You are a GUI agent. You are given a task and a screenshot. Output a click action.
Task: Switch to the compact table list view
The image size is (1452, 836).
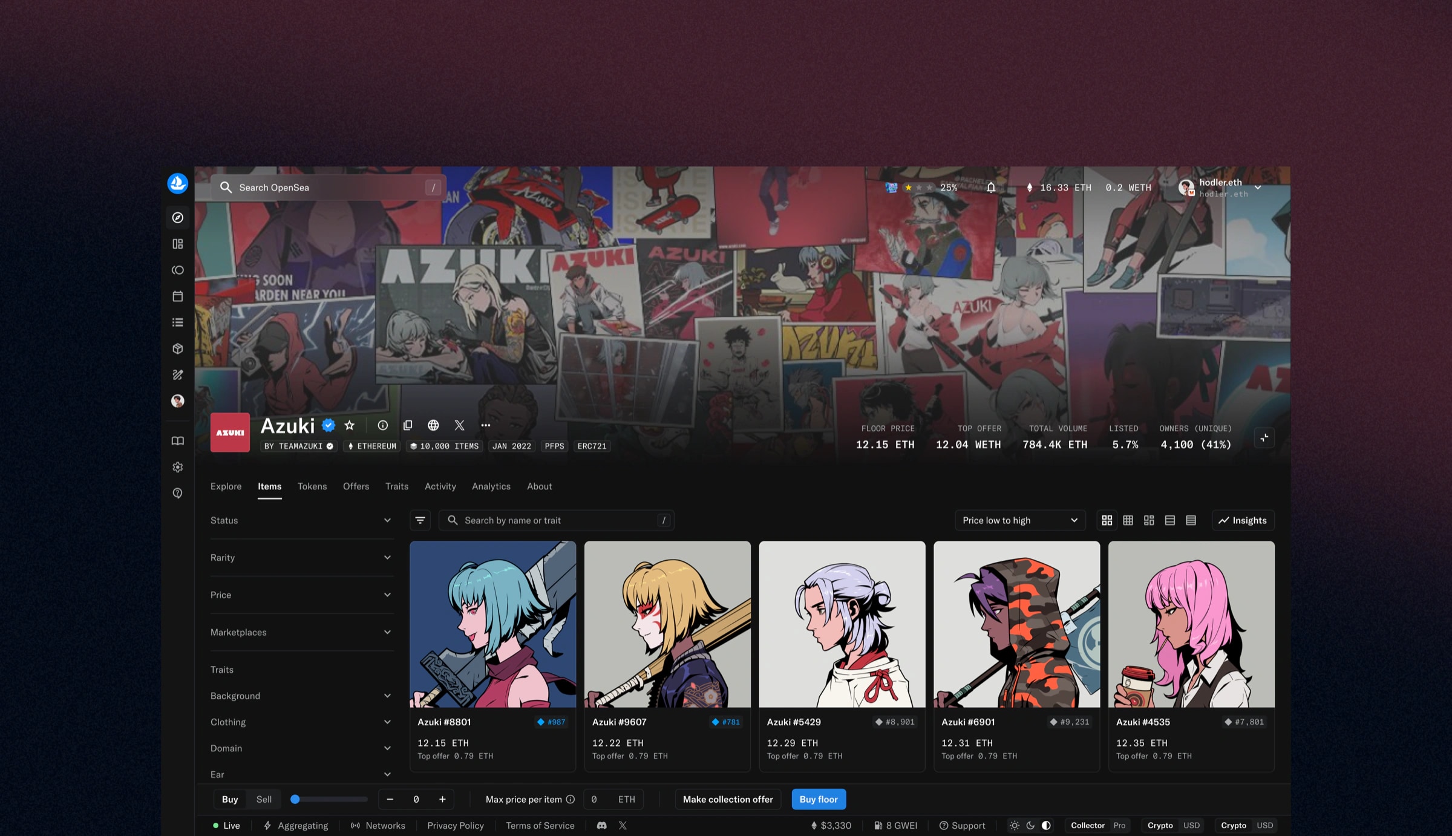coord(1191,520)
